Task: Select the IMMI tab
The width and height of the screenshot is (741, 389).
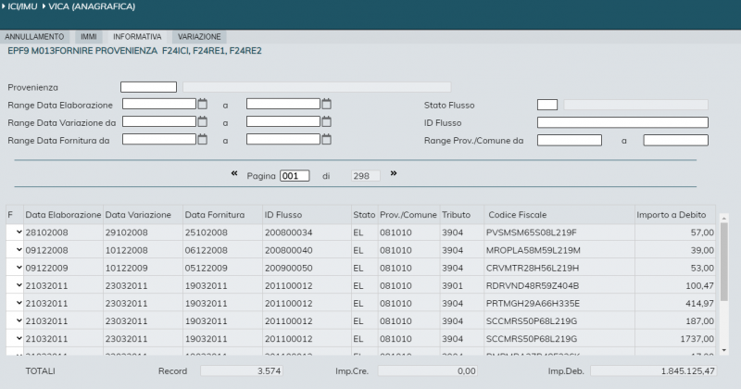Action: click(89, 36)
